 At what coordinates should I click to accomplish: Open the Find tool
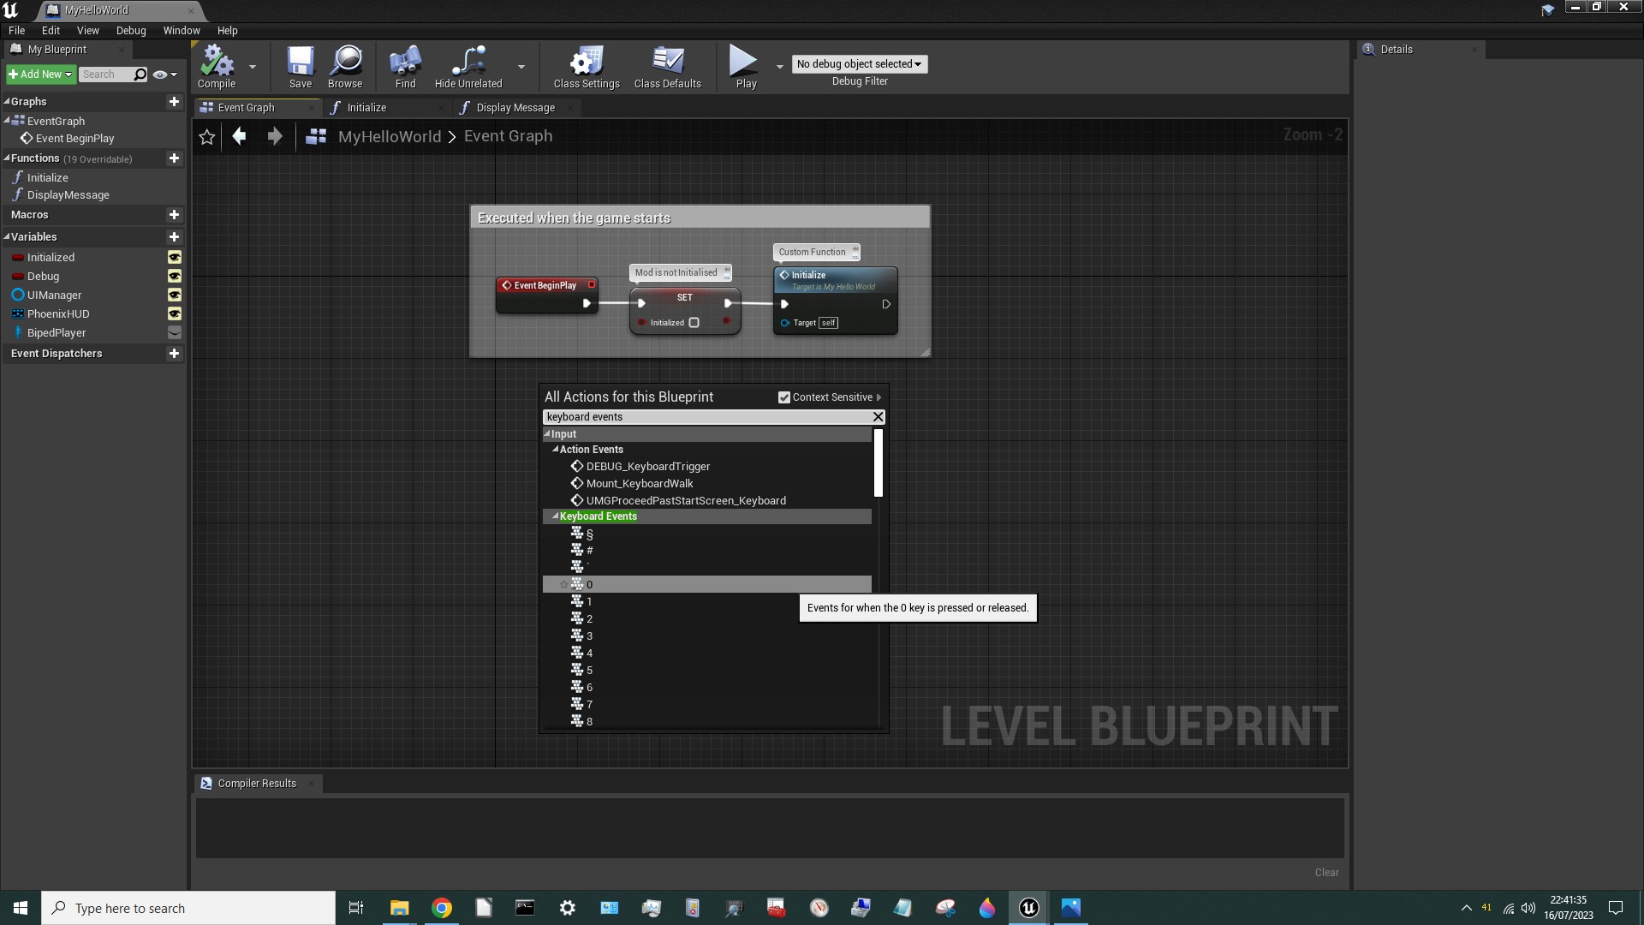[406, 67]
